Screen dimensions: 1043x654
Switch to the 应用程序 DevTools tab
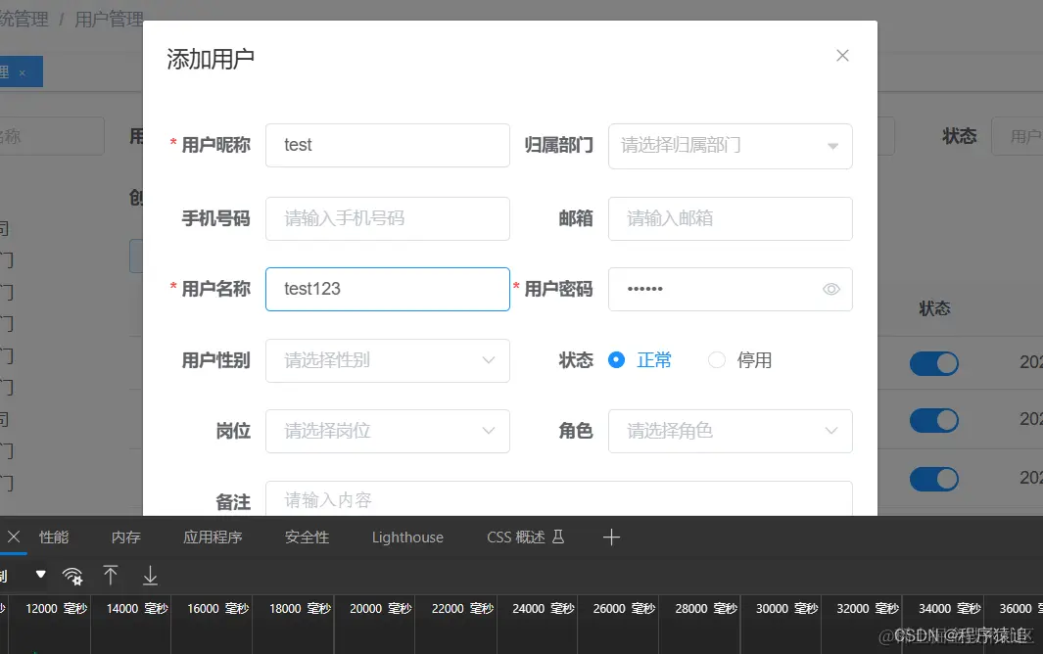[x=213, y=537]
